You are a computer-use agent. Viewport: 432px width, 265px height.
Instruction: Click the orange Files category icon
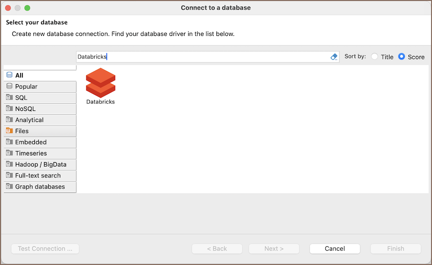(x=10, y=131)
